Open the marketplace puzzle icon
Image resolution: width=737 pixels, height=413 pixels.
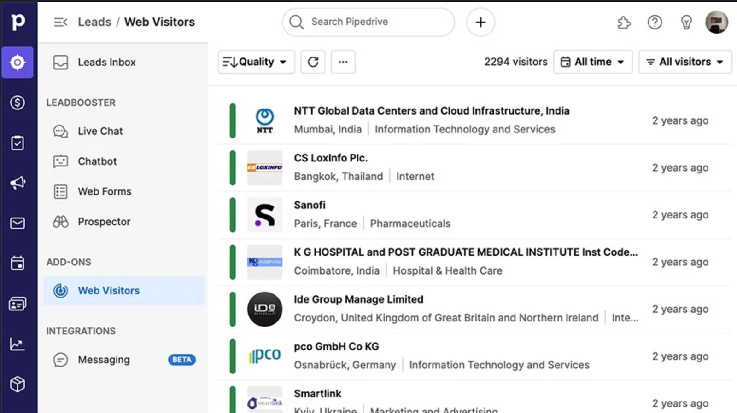(624, 22)
